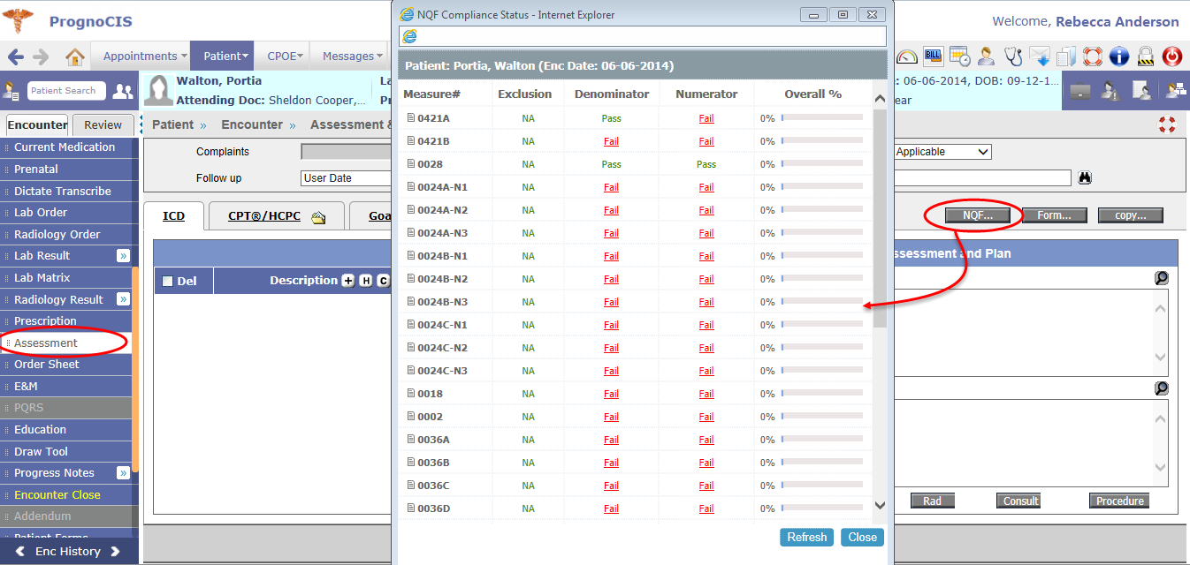
Task: Click the Procedure button
Action: (1120, 501)
